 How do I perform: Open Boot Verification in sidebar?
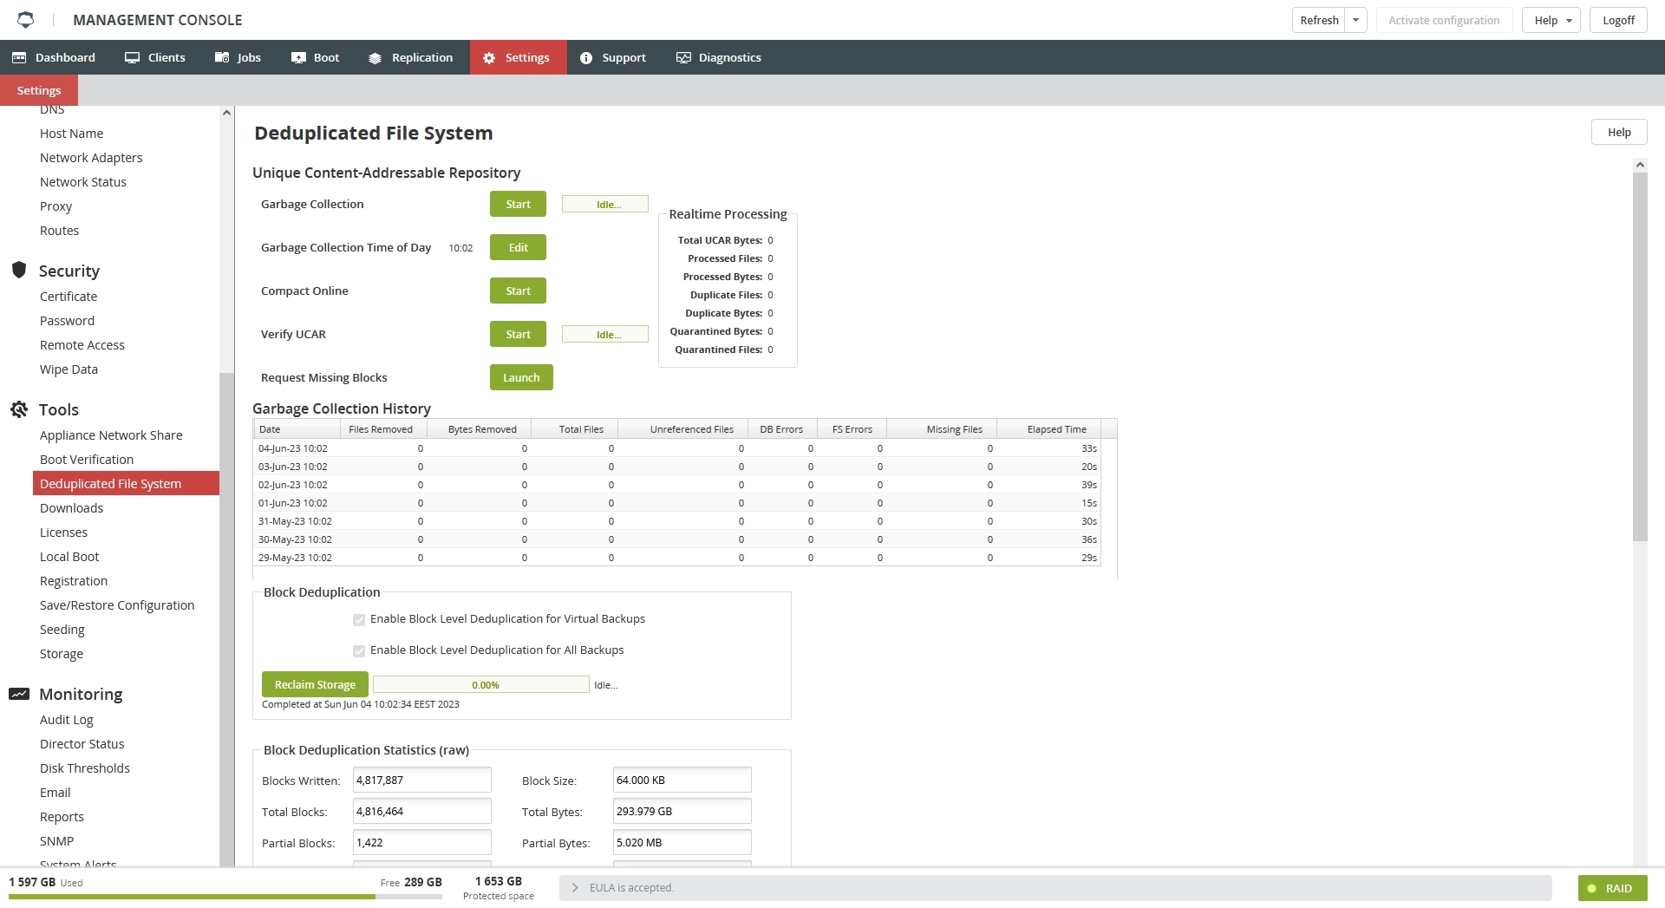87,460
